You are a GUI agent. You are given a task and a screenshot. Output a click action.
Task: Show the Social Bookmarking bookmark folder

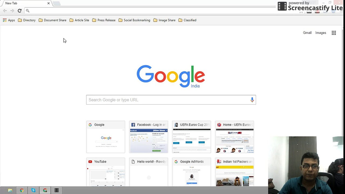tap(134, 20)
